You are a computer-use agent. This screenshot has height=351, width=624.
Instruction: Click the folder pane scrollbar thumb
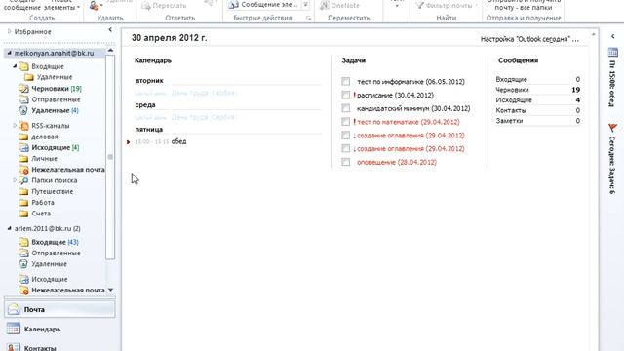click(x=110, y=157)
